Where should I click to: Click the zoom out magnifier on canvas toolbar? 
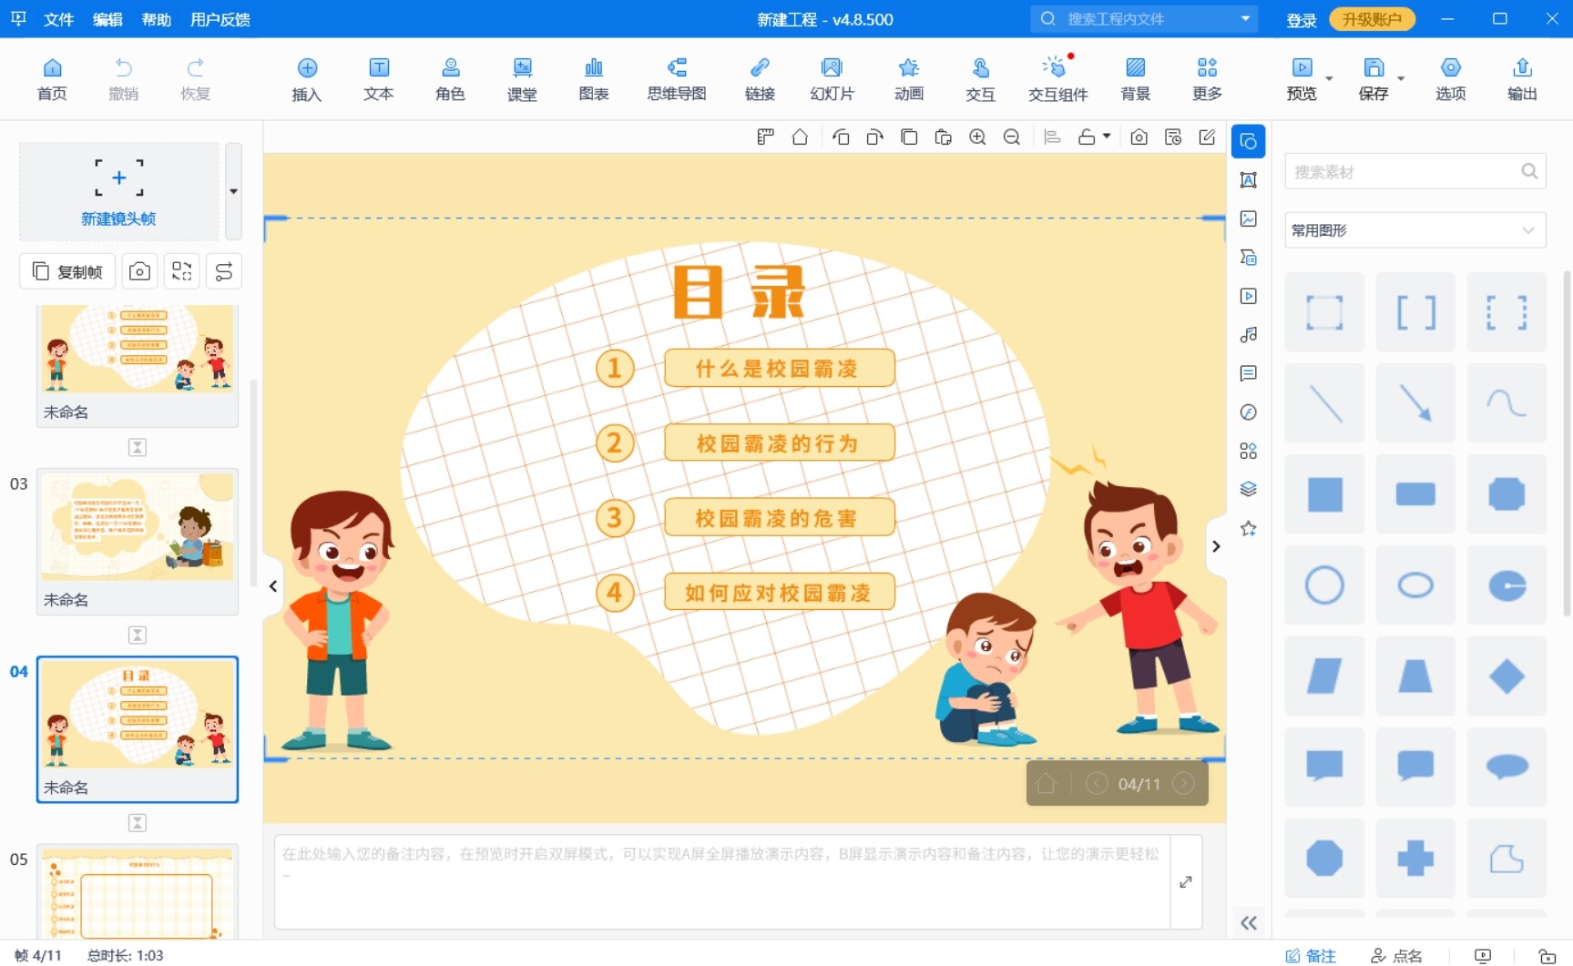click(1011, 137)
